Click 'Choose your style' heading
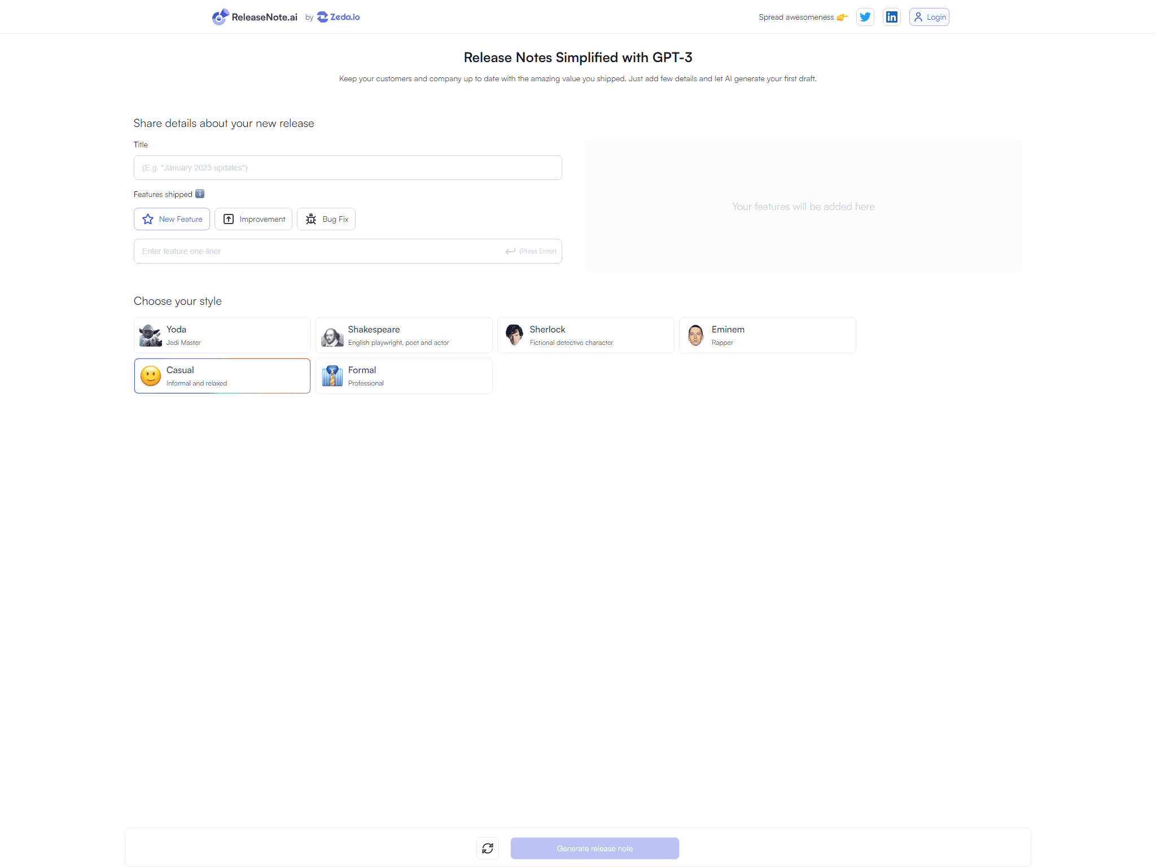Screen dimensions: 1156x867 pos(178,301)
